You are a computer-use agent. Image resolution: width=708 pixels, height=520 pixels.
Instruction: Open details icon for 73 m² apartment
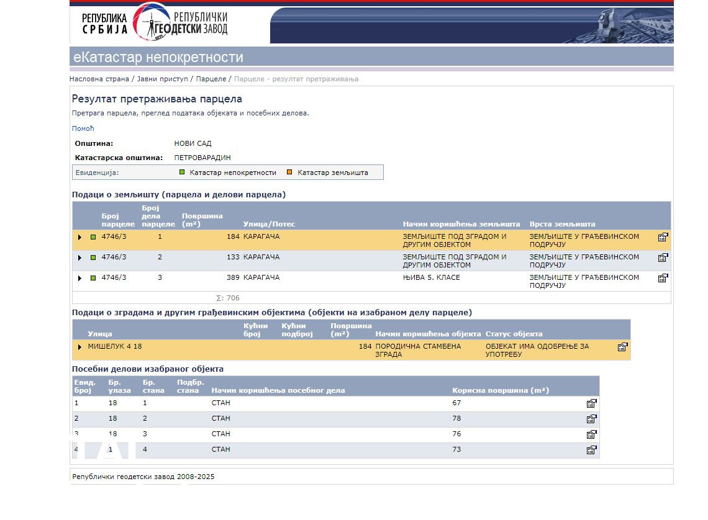tap(591, 450)
